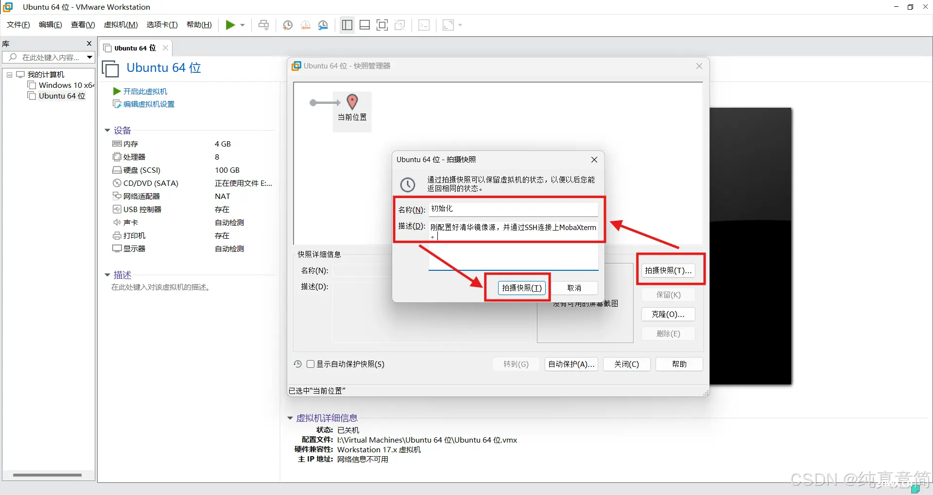
Task: Close the 拍摄快照 dialog
Action: click(594, 160)
